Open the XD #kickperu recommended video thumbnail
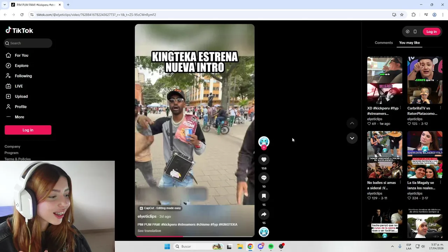The image size is (448, 252). 385,80
